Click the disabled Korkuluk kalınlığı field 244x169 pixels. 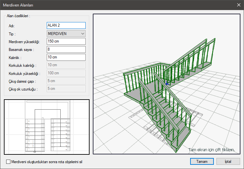click(66, 65)
